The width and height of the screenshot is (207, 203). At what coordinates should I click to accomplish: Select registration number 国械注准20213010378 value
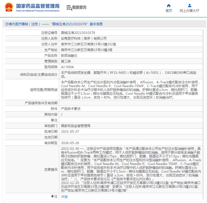pos(78,33)
